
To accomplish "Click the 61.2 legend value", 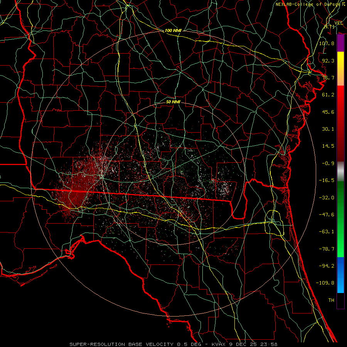I will point(328,95).
